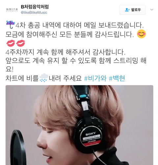Click the smiling face emoji
This screenshot has width=158, height=165.
(141, 34)
